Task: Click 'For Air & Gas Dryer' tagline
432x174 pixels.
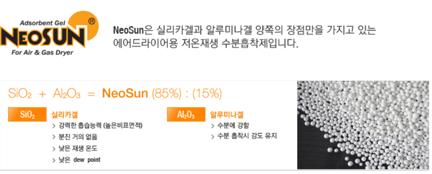Action: click(42, 52)
